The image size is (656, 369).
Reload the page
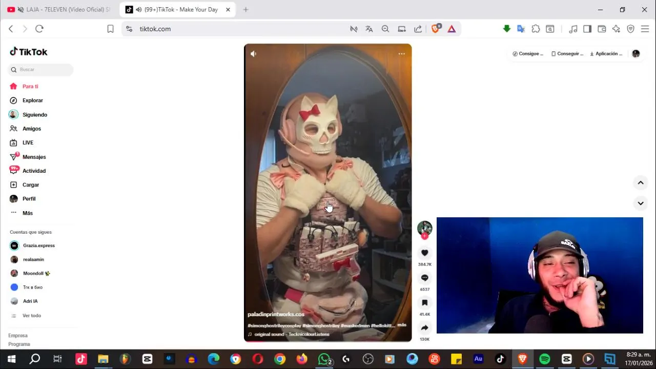pos(39,29)
